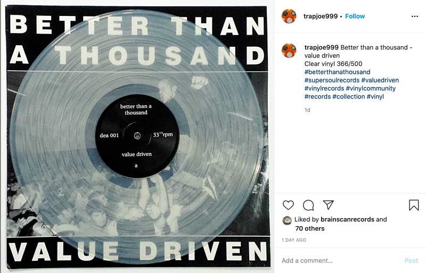Open the #vinylcommunity hashtag
Screen dimensions: 426x273
point(371,88)
